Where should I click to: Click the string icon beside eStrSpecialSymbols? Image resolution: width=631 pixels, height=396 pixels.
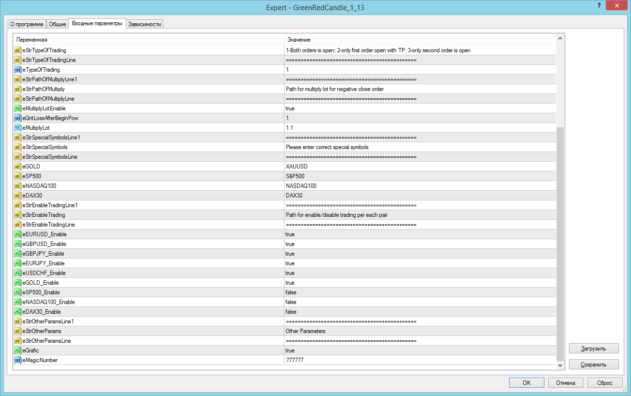click(18, 147)
